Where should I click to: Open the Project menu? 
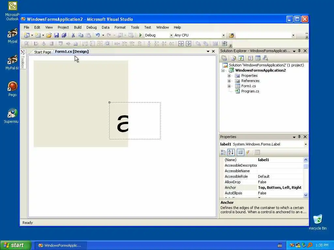[x=63, y=27]
